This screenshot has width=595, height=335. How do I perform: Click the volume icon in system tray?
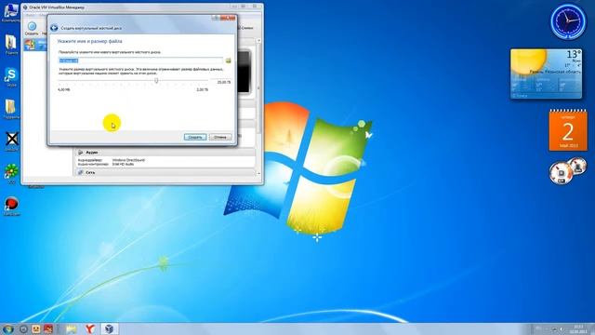point(562,329)
